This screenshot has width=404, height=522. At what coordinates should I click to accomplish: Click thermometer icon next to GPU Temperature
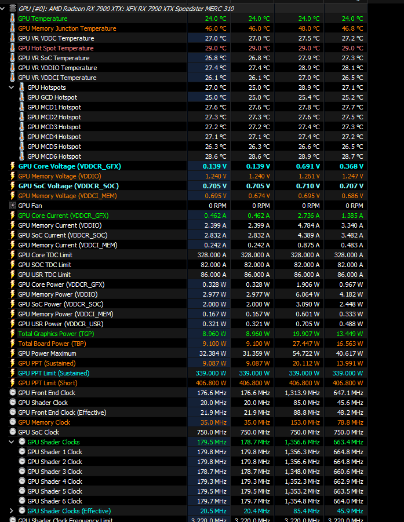(12, 19)
